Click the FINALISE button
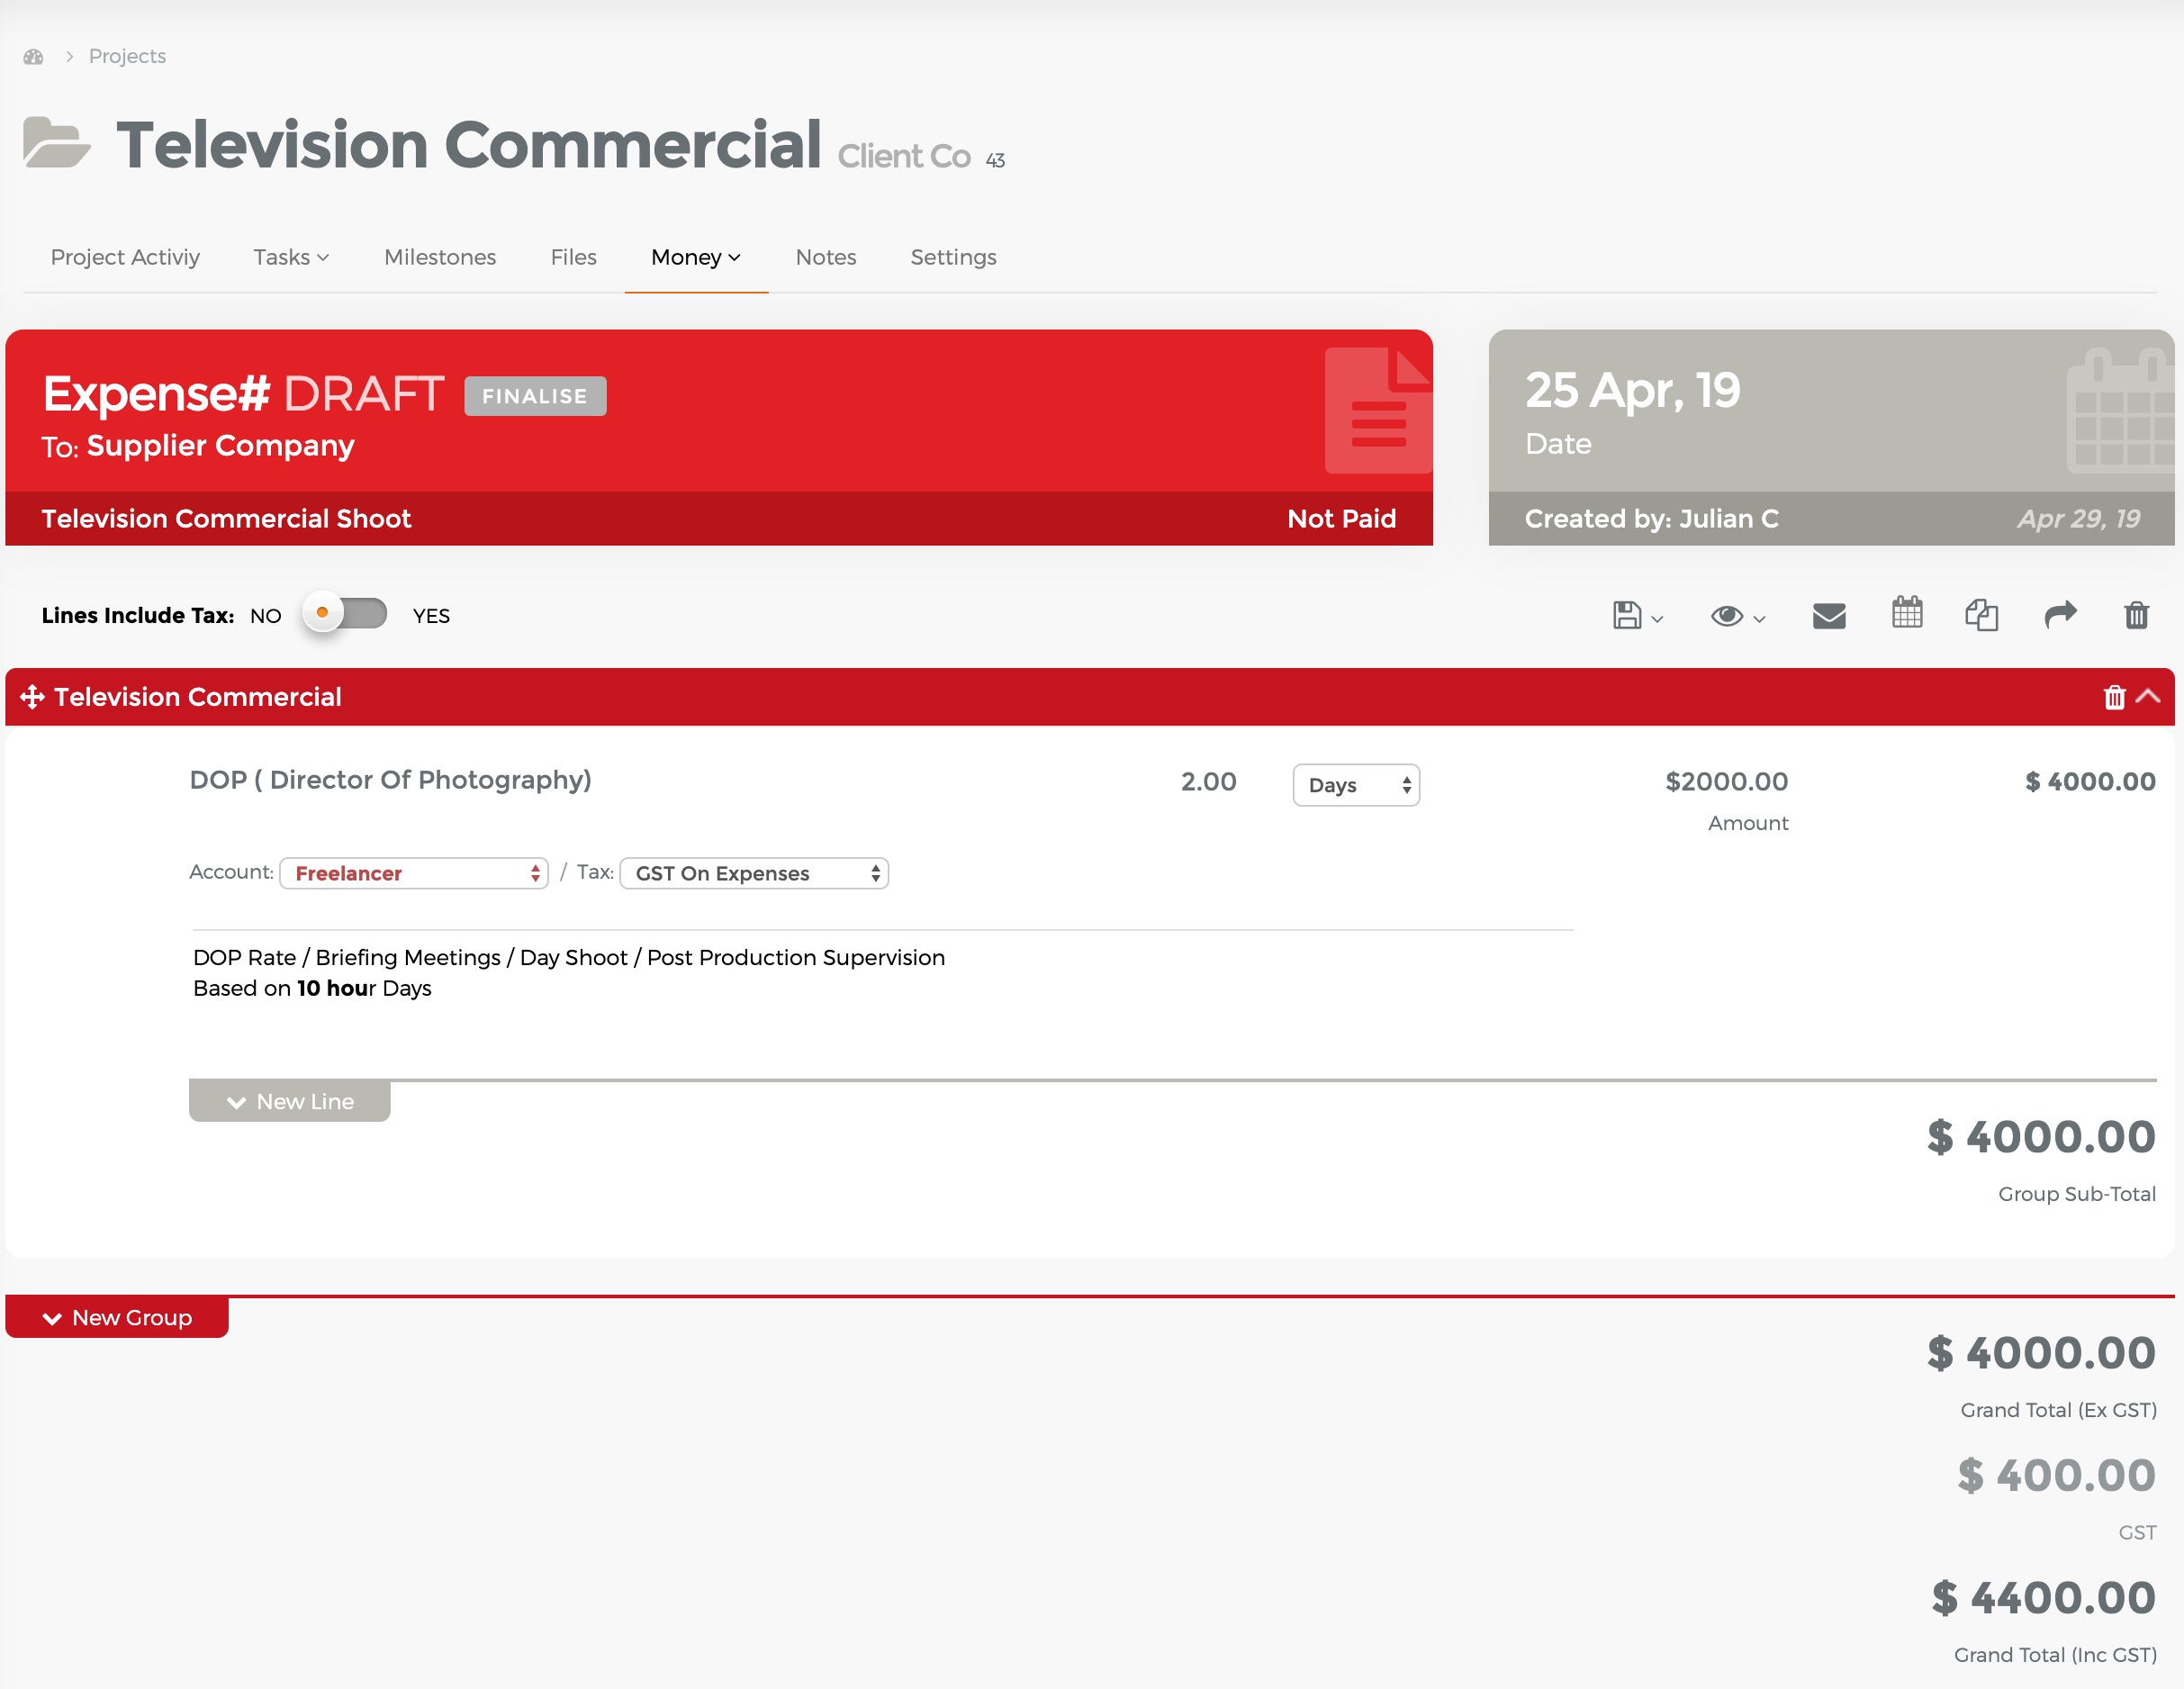Screen dimensions: 2184x1689 click(535, 396)
